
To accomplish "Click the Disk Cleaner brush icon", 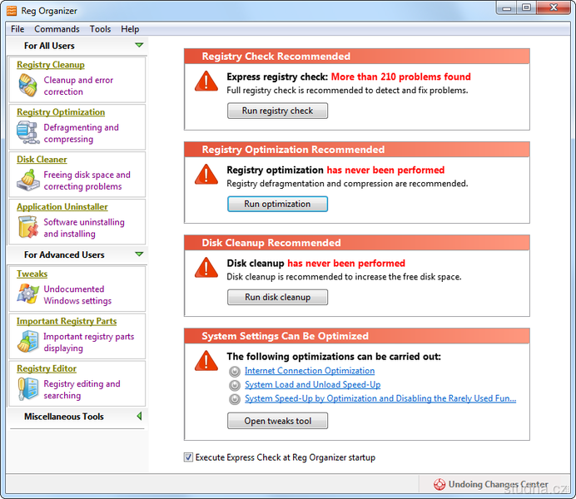I will coord(28,180).
